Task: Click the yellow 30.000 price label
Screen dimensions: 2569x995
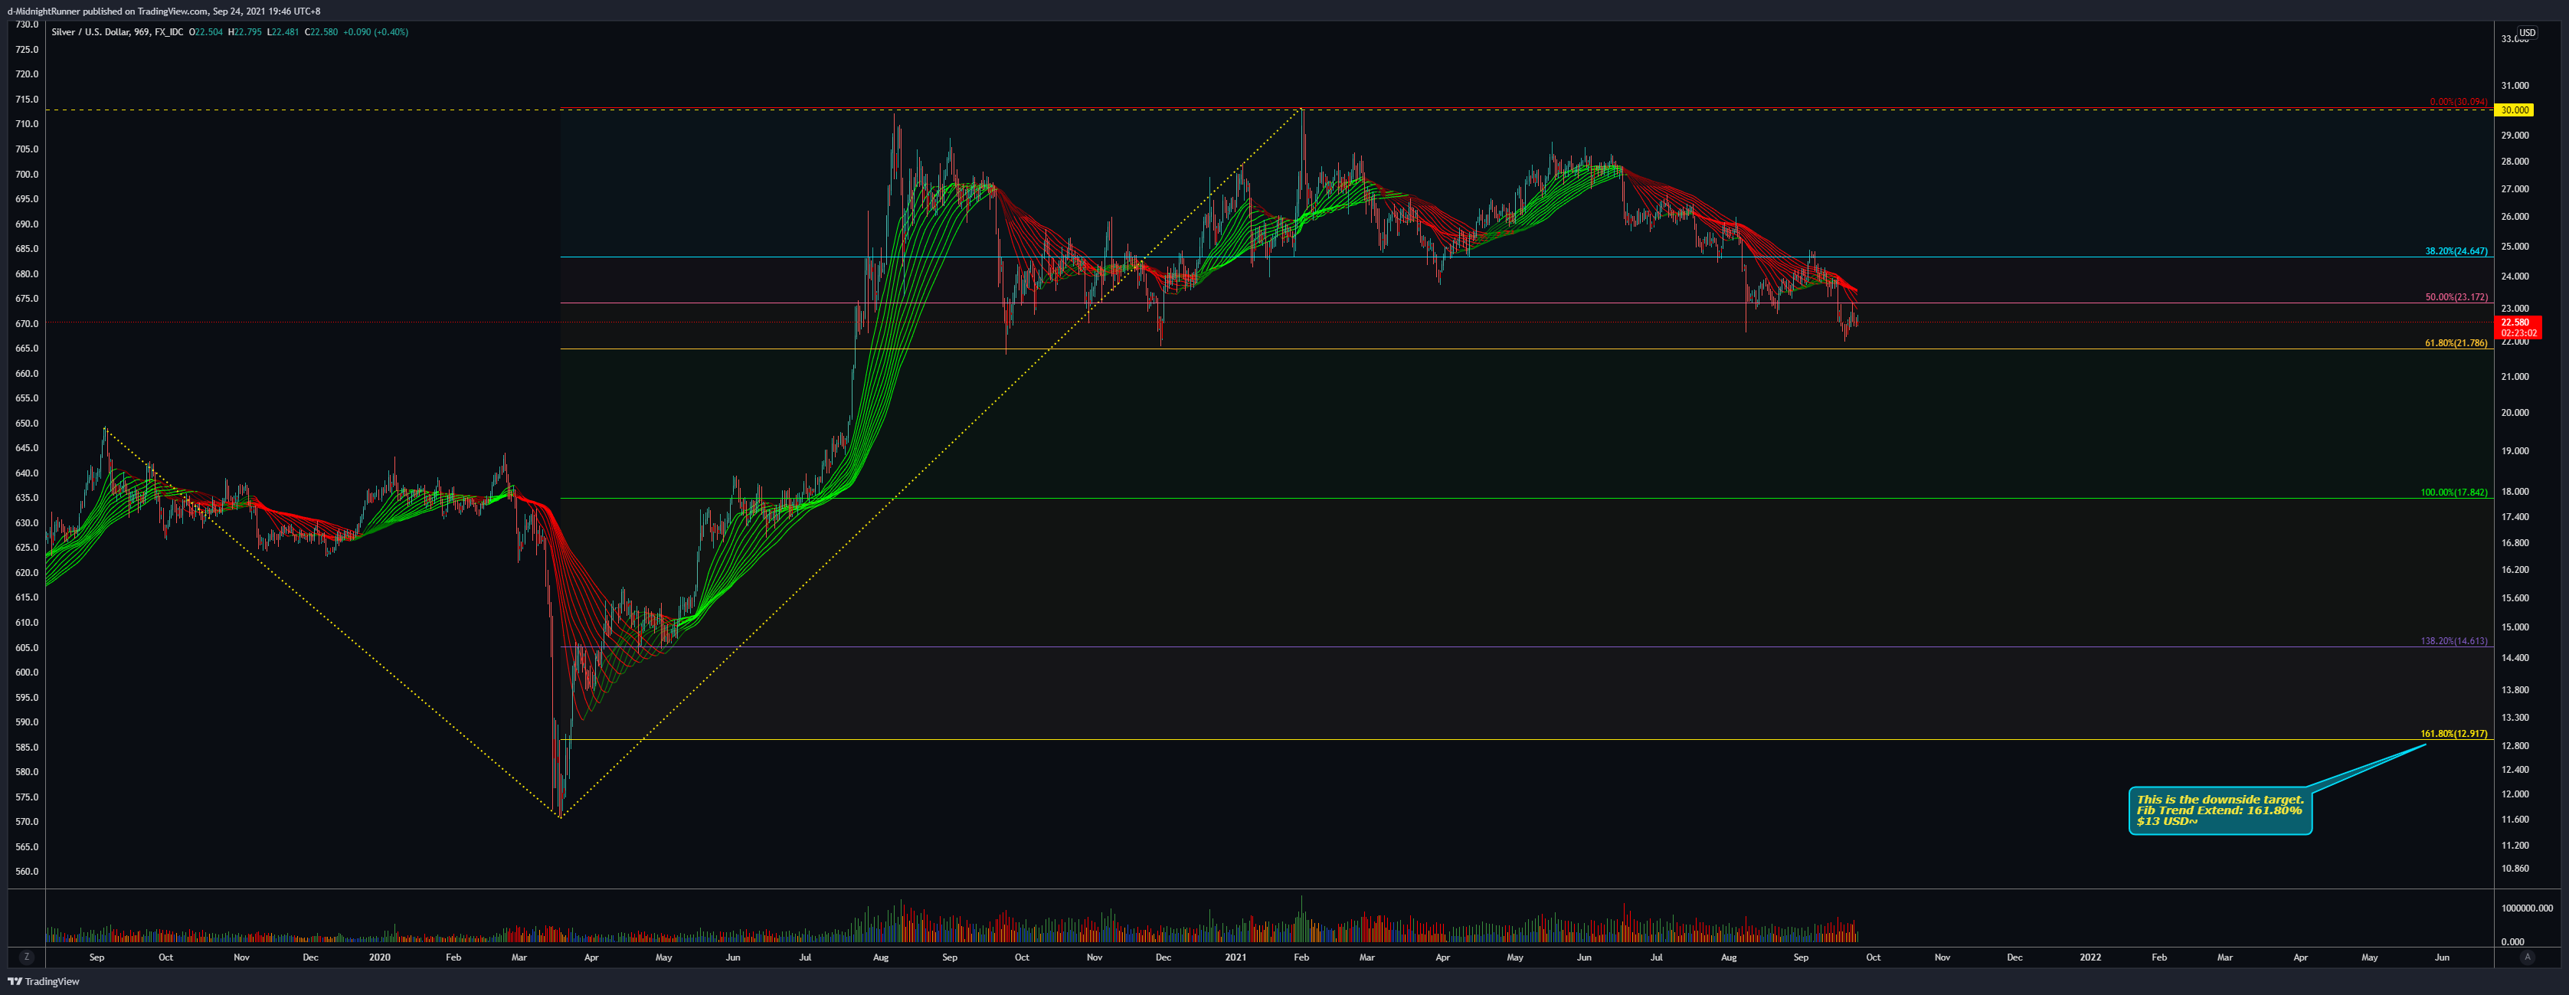Action: [x=2515, y=110]
